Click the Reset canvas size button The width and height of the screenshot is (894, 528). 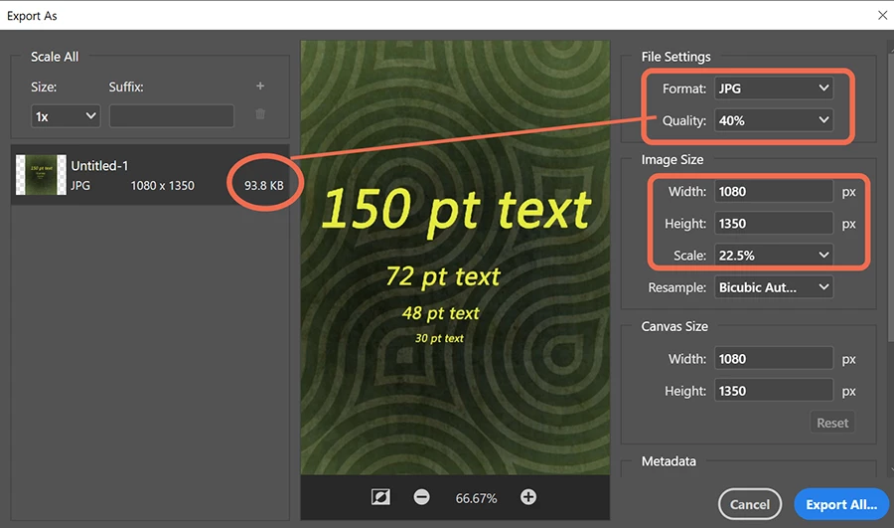(x=832, y=423)
